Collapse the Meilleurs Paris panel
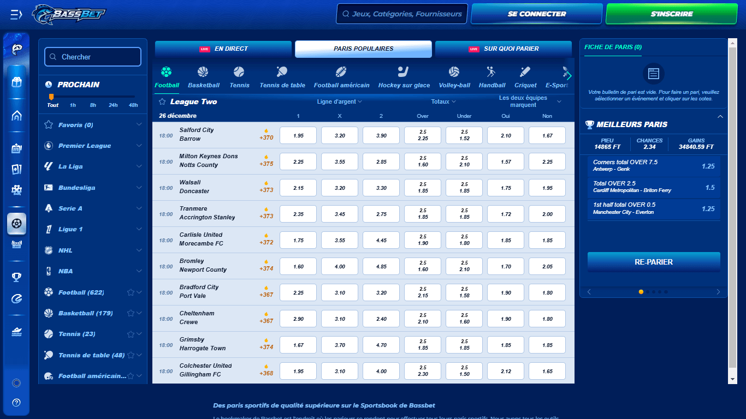Screen dimensions: 746x419 [720, 117]
